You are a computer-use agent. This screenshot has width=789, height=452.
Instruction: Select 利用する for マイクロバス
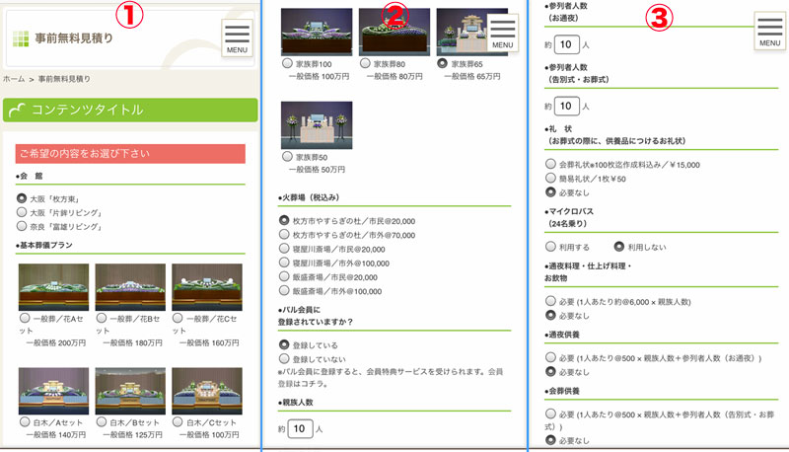[550, 247]
